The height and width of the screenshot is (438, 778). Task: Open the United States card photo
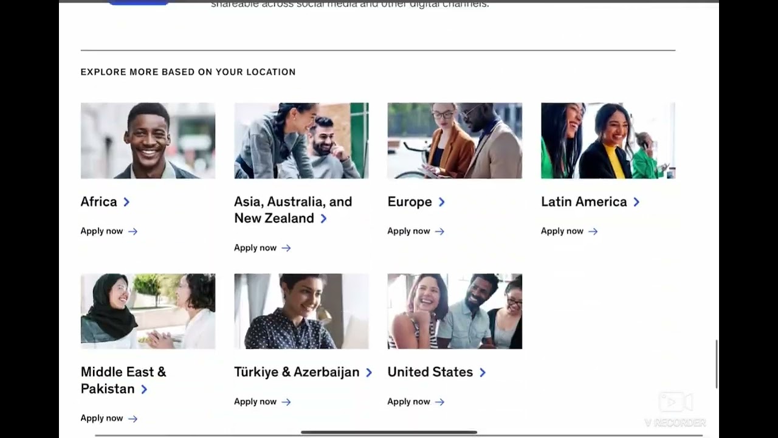coord(455,311)
